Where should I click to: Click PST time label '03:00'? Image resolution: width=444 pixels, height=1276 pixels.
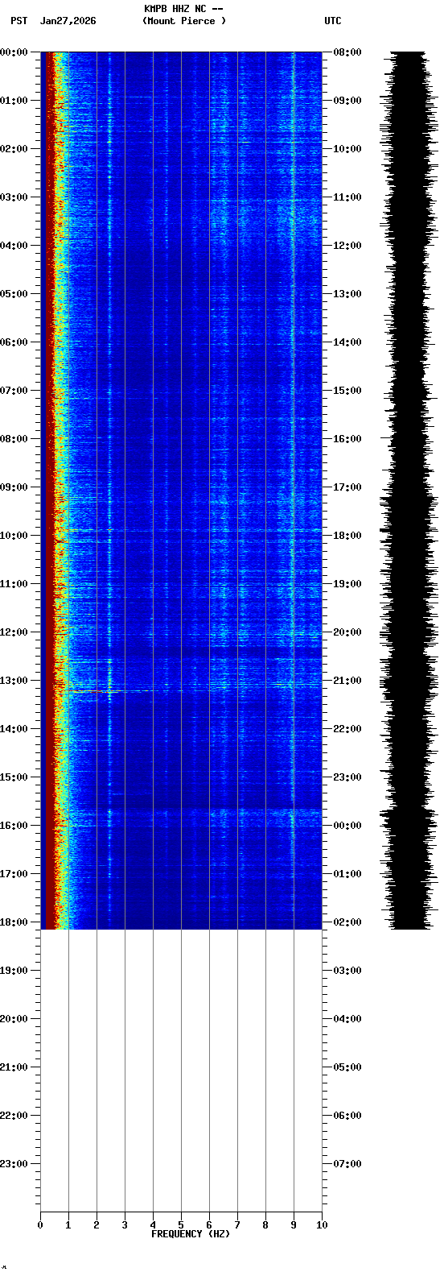(x=14, y=197)
